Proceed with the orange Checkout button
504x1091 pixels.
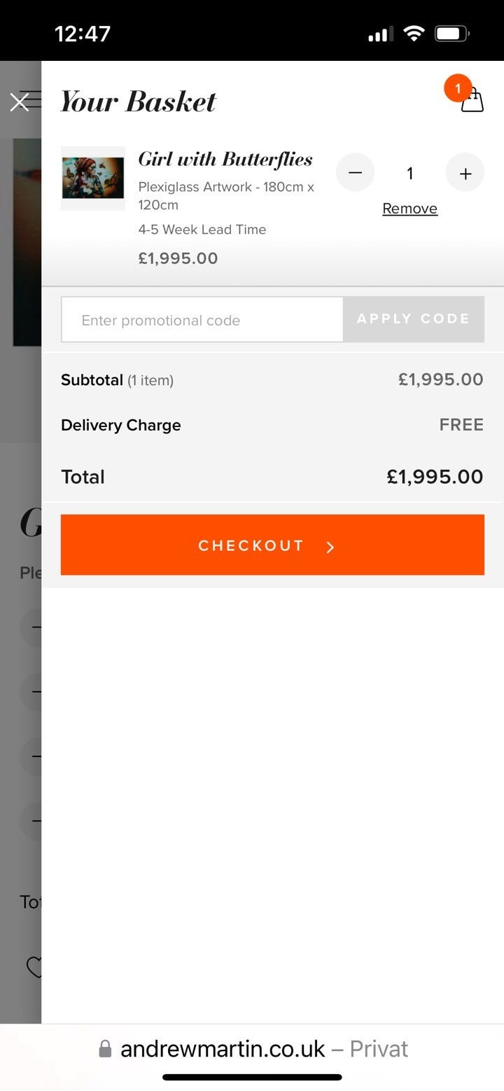tap(272, 545)
